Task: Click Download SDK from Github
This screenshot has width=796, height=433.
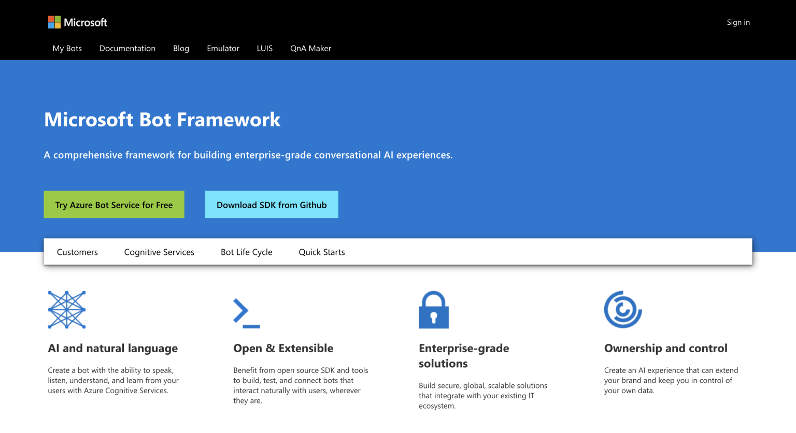Action: [272, 204]
